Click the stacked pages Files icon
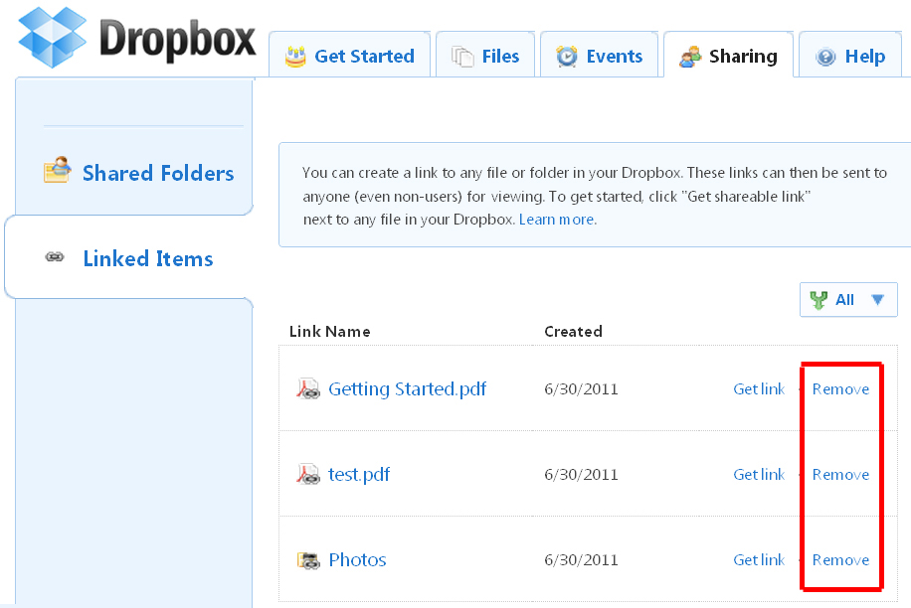The image size is (911, 608). pos(462,57)
